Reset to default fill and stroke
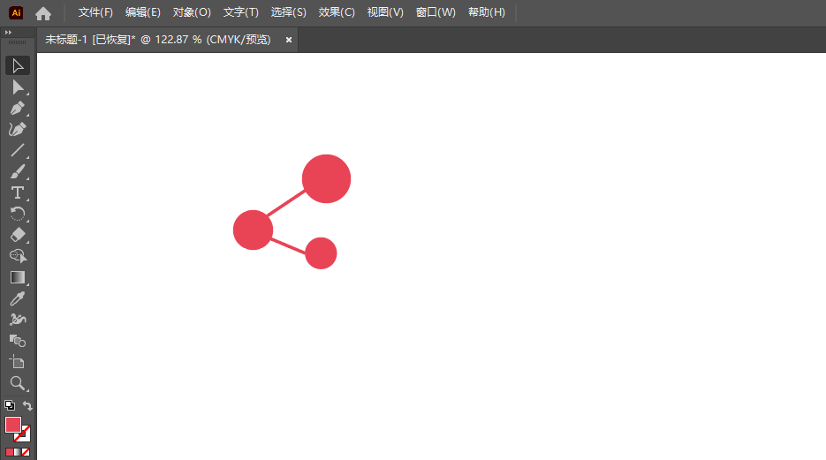826x460 pixels. point(10,404)
